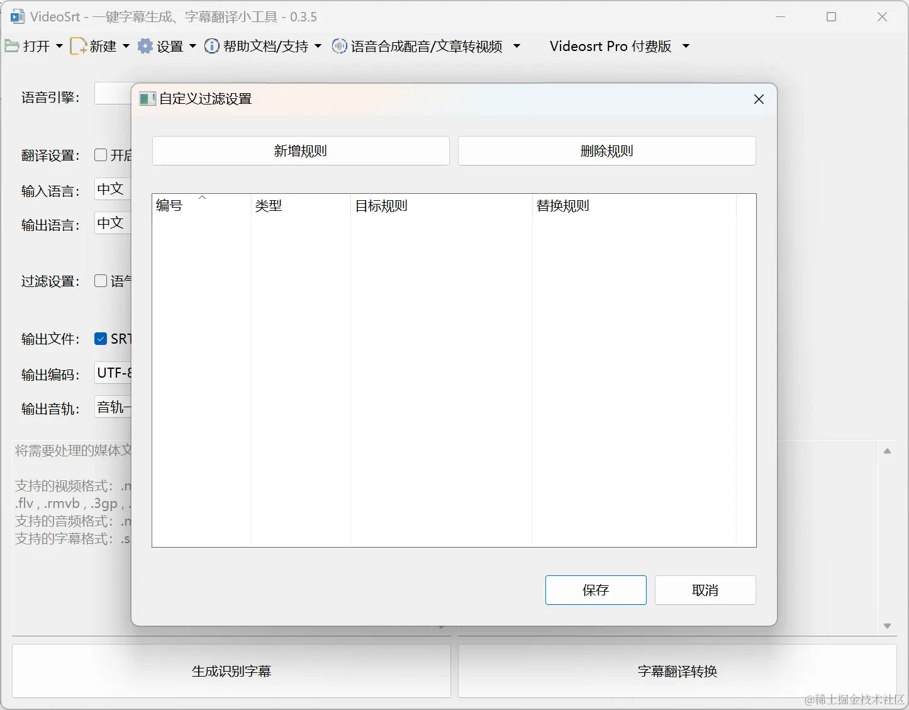Sort by the 目标规则 column header

pos(442,206)
